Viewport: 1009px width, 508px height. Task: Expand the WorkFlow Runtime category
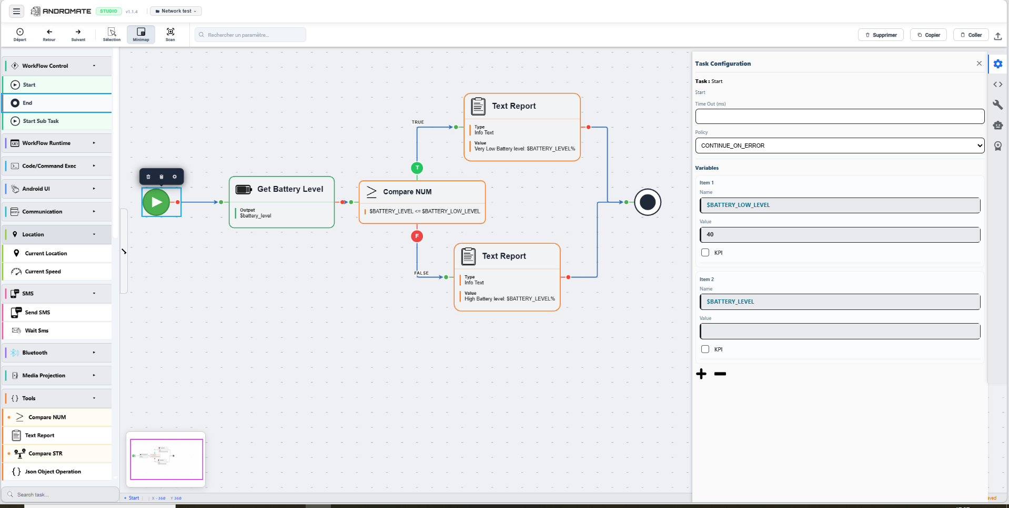(57, 143)
